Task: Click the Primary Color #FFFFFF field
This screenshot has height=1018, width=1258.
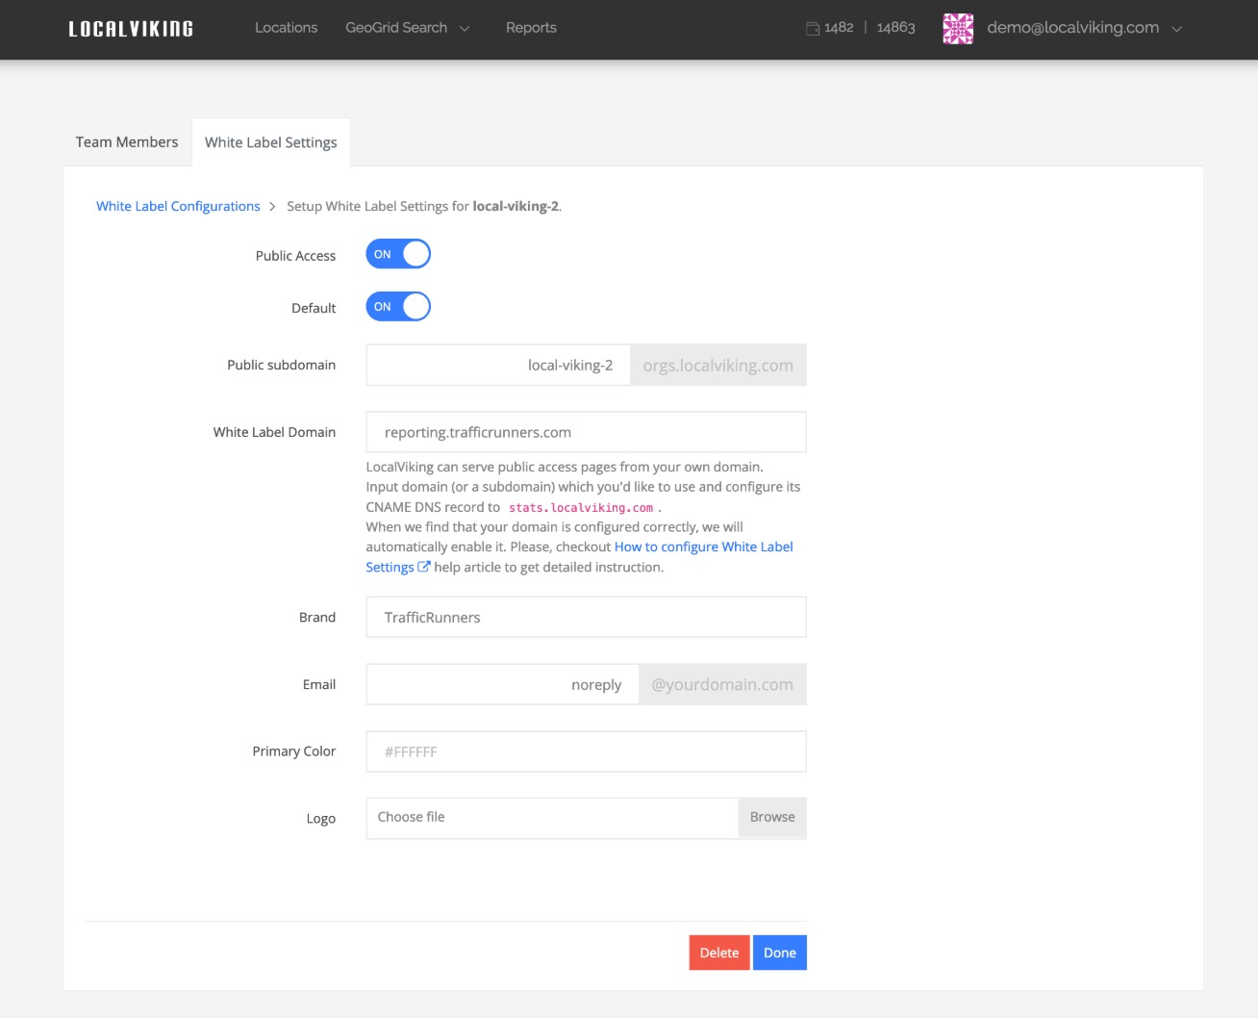Action: tap(586, 751)
